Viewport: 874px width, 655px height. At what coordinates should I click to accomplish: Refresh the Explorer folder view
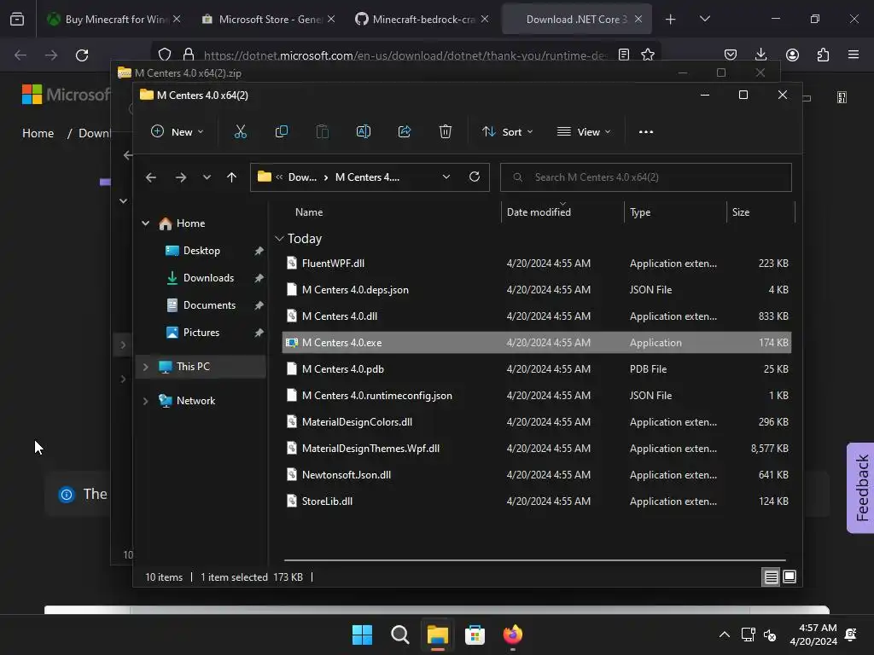click(475, 177)
